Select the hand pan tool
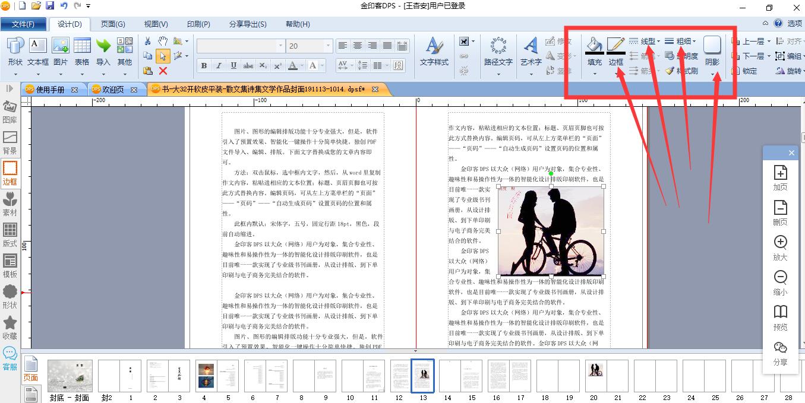This screenshot has height=403, width=805. click(x=163, y=41)
